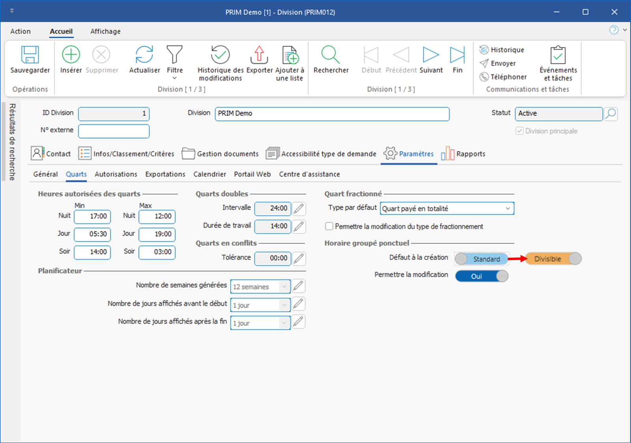The width and height of the screenshot is (631, 443).
Task: Open Événements et tâches
Action: point(558,55)
